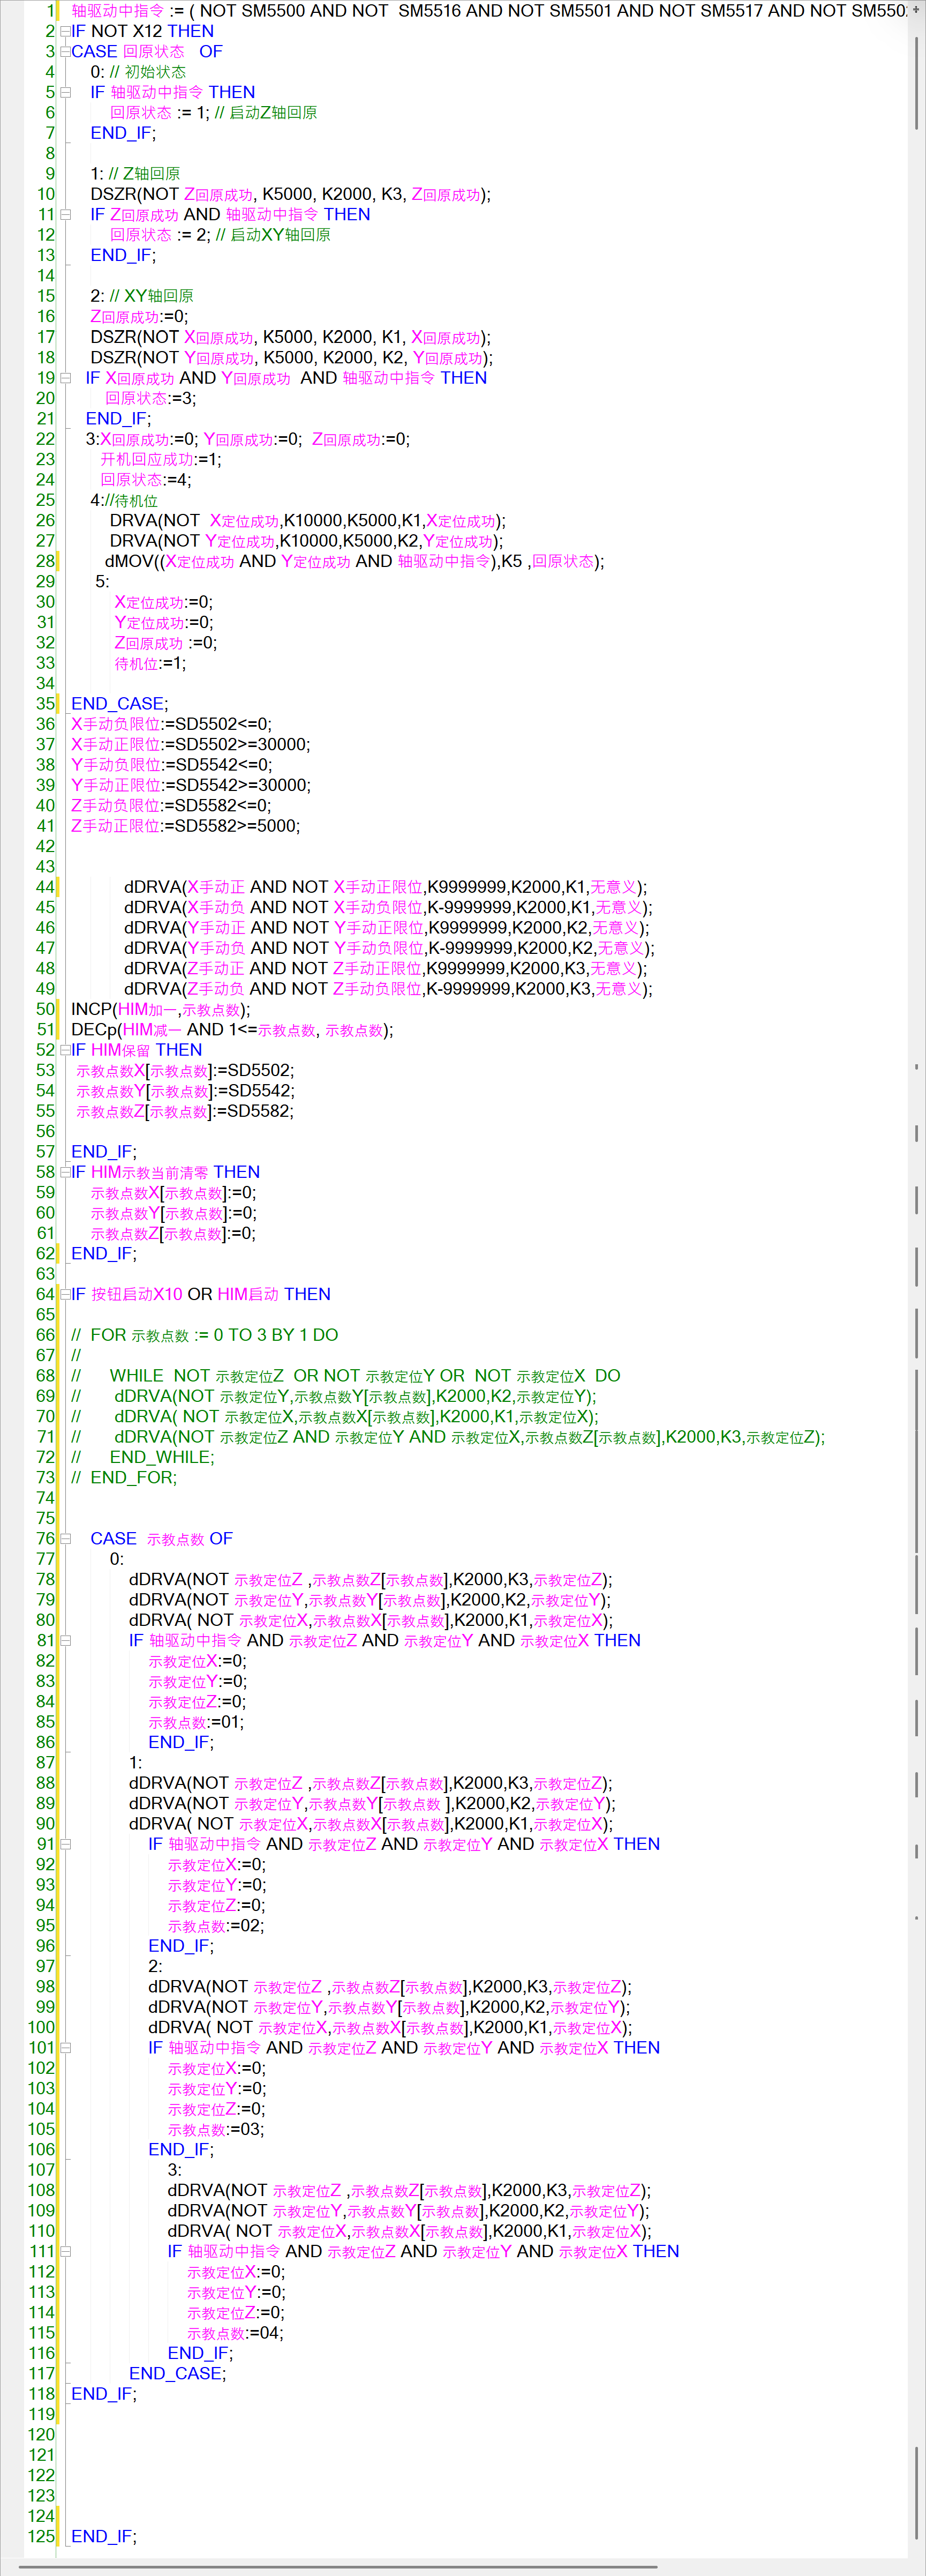926x2576 pixels.
Task: Collapse the CASE 回原状态 block on line 3
Action: tap(65, 52)
